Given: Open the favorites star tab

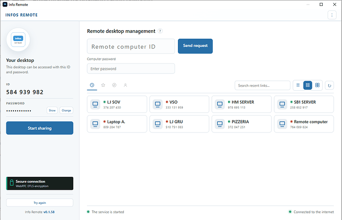Looking at the screenshot, I should click(103, 85).
